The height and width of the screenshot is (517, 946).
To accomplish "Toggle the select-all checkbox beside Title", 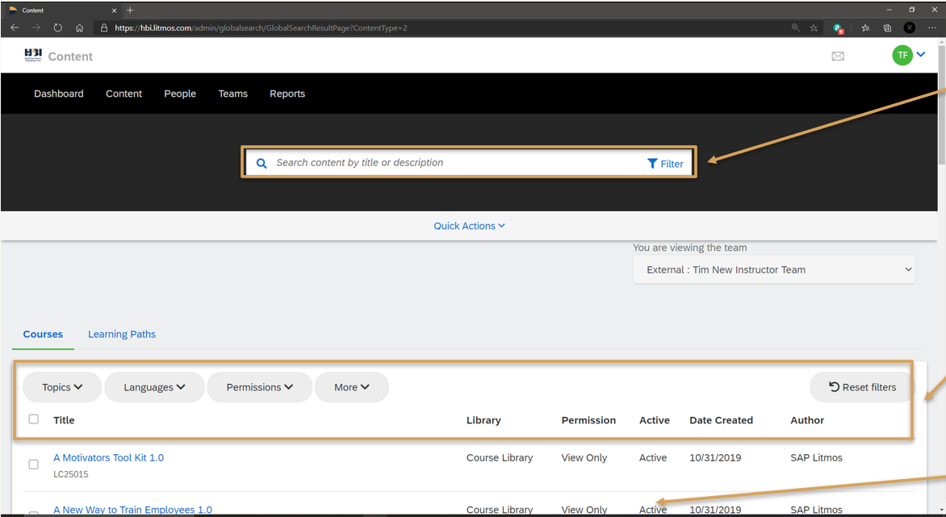I will [34, 419].
